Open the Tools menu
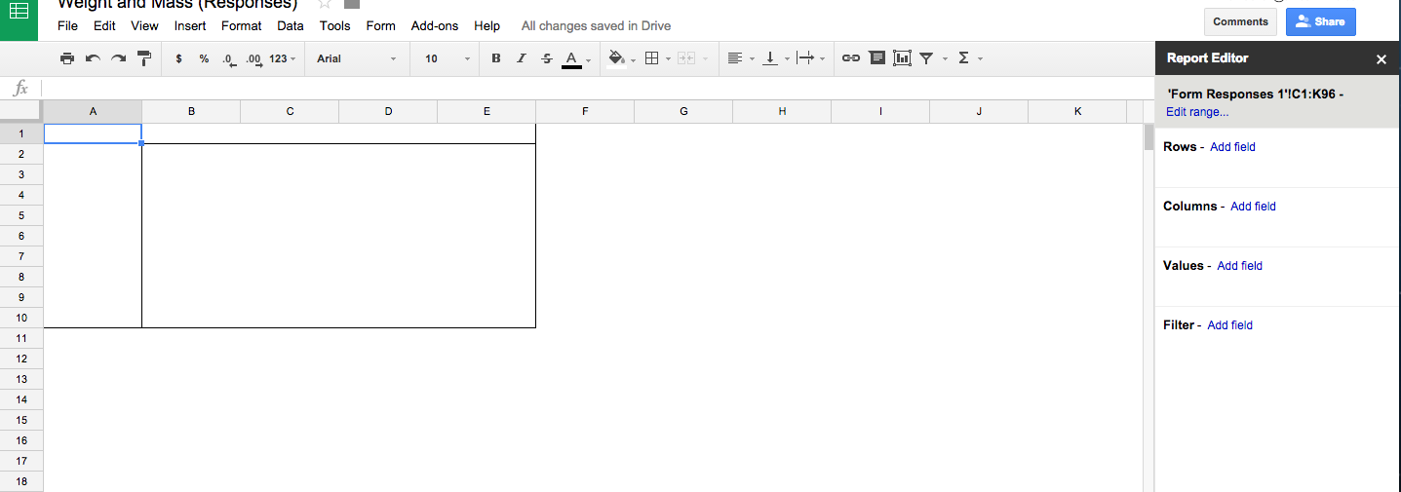Image resolution: width=1401 pixels, height=492 pixels. (334, 26)
